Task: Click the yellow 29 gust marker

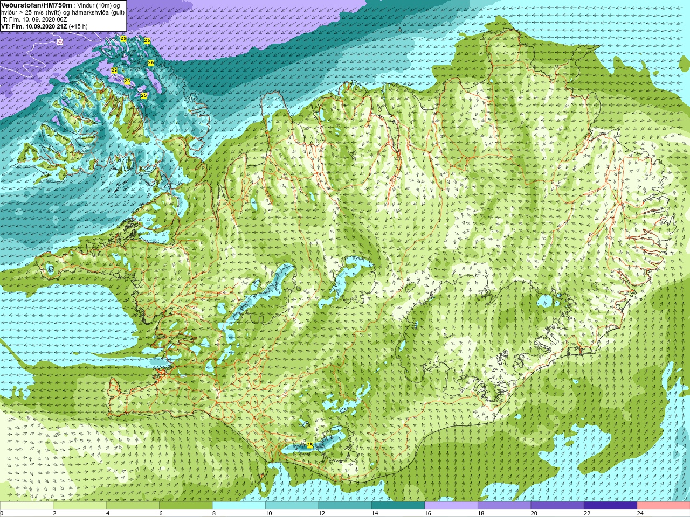Action: coord(123,39)
